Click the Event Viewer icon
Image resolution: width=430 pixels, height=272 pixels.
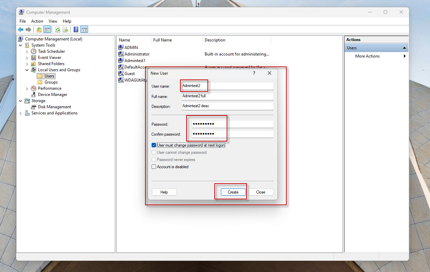click(34, 58)
